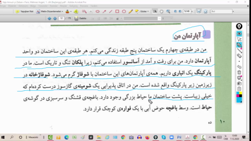
Task: Click the undo arrow in overlay toolbar
Action: click(x=239, y=67)
